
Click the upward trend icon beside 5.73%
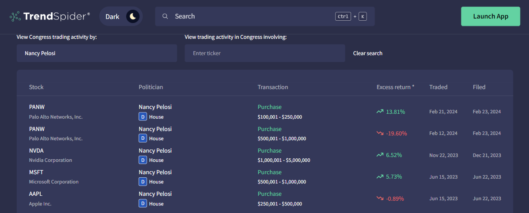[x=380, y=176]
